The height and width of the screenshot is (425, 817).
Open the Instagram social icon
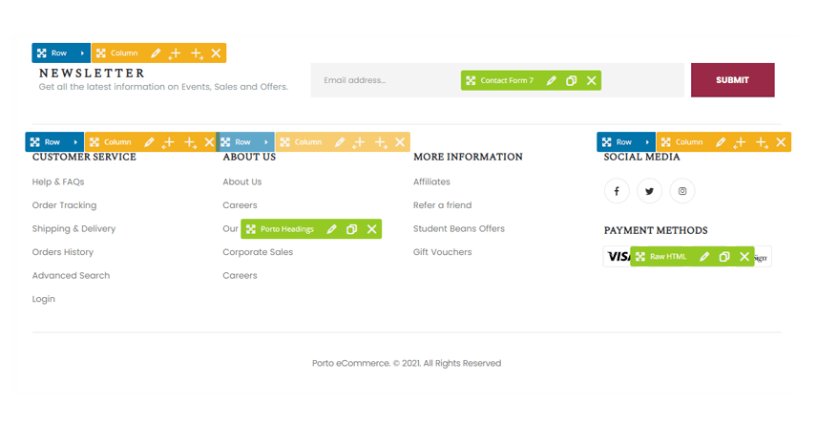pyautogui.click(x=681, y=191)
